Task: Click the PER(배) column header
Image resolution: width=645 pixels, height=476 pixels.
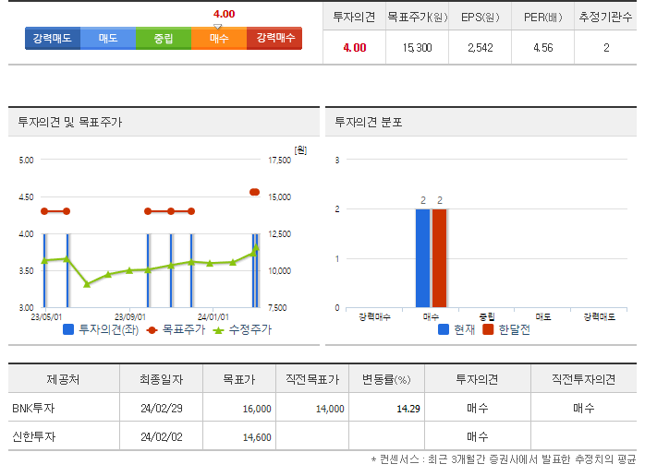Action: click(542, 17)
